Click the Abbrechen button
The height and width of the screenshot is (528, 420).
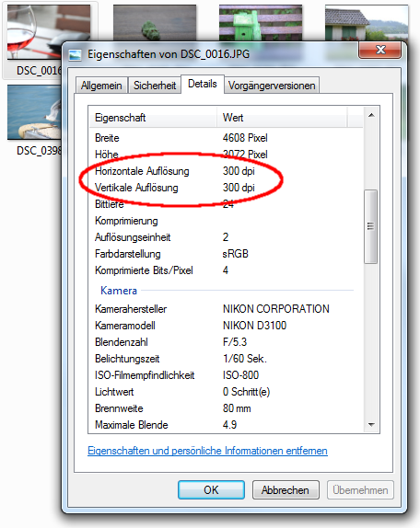286,490
